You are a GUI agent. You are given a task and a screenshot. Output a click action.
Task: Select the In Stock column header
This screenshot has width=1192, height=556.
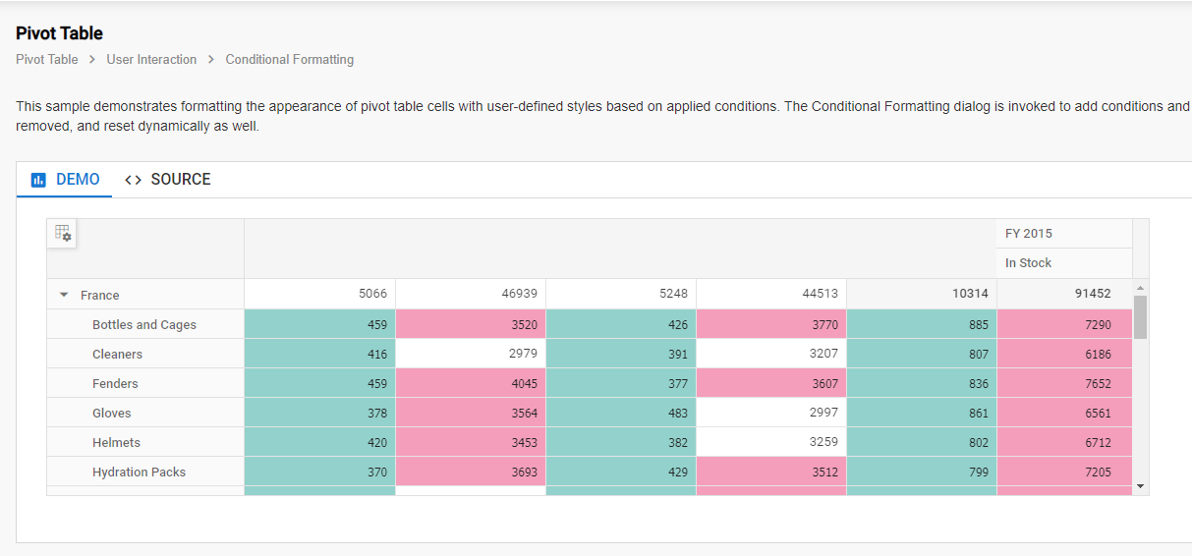(x=1028, y=263)
